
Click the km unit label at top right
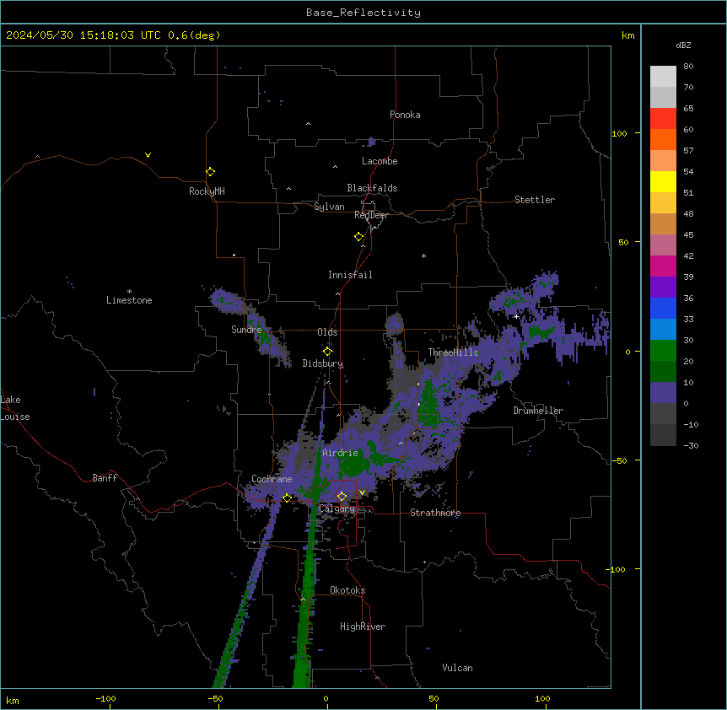(628, 35)
